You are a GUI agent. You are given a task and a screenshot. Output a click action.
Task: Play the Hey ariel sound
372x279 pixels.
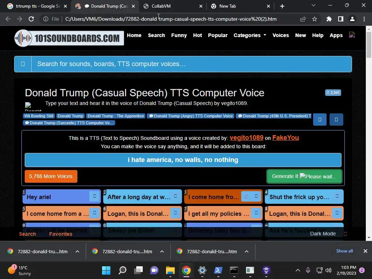56,197
